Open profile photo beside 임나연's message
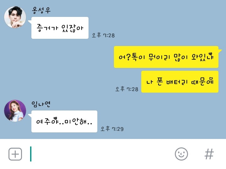The height and width of the screenshot is (169, 226). 15,111
